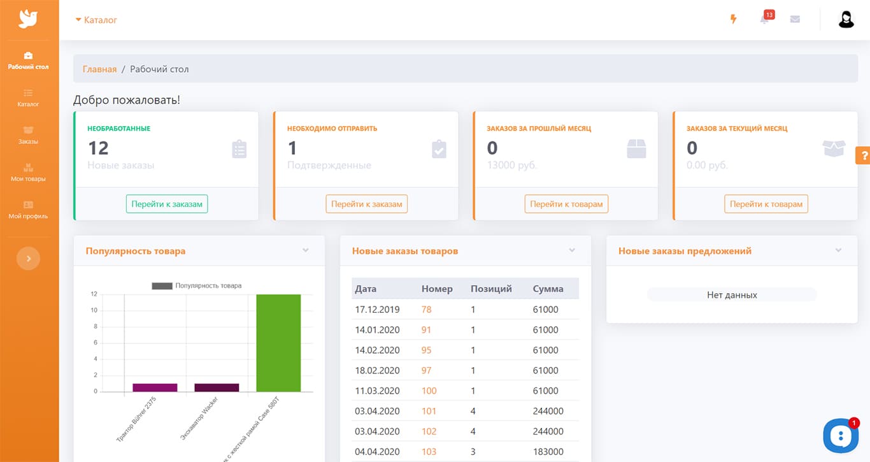Collapse the Популярность товара panel
The width and height of the screenshot is (870, 462).
306,250
